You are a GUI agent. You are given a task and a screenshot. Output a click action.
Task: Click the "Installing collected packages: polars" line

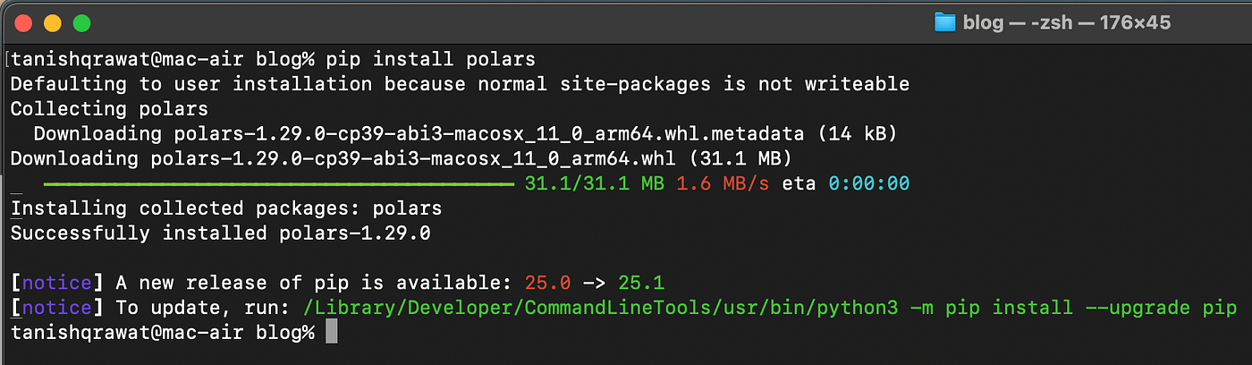226,208
